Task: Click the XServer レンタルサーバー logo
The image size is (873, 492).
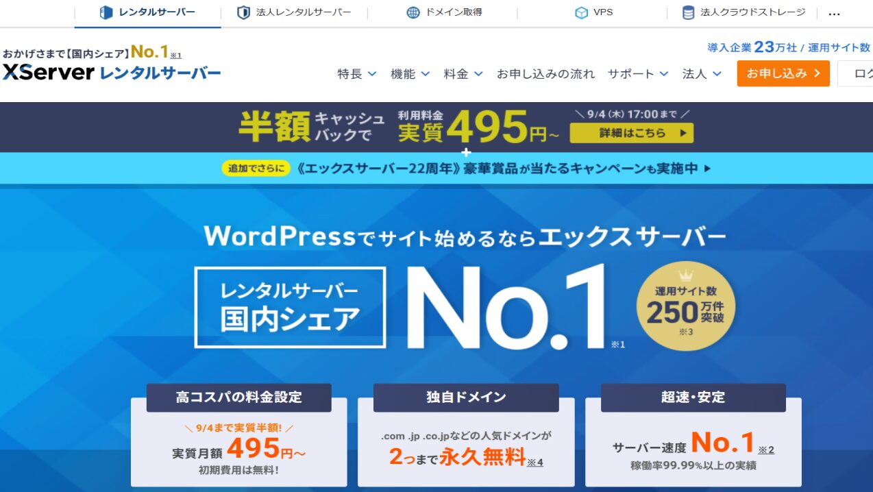Action: pos(112,73)
